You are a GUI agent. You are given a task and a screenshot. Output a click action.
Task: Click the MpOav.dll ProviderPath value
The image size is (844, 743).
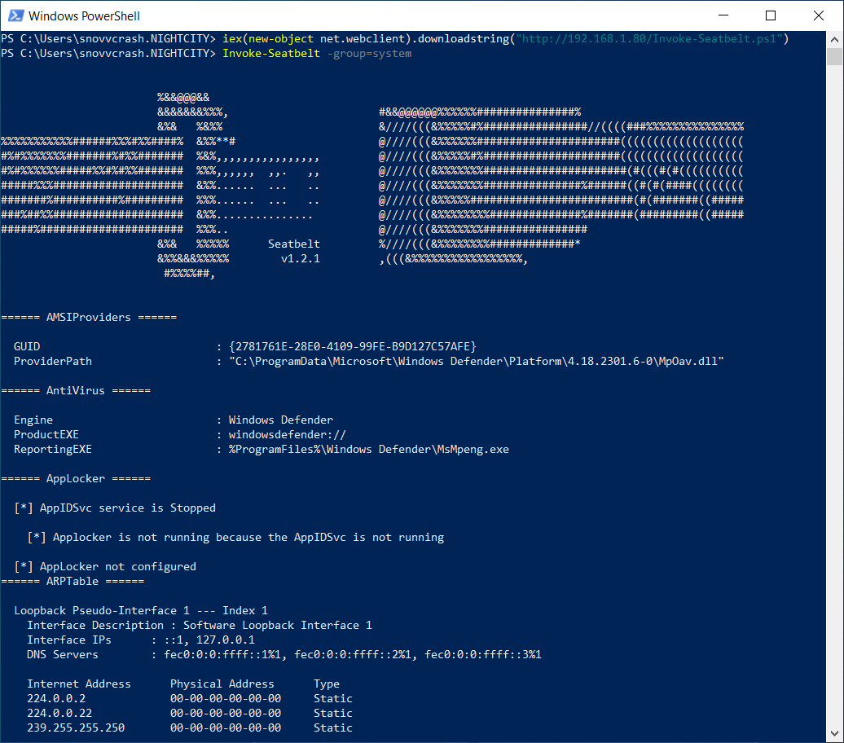coord(477,361)
